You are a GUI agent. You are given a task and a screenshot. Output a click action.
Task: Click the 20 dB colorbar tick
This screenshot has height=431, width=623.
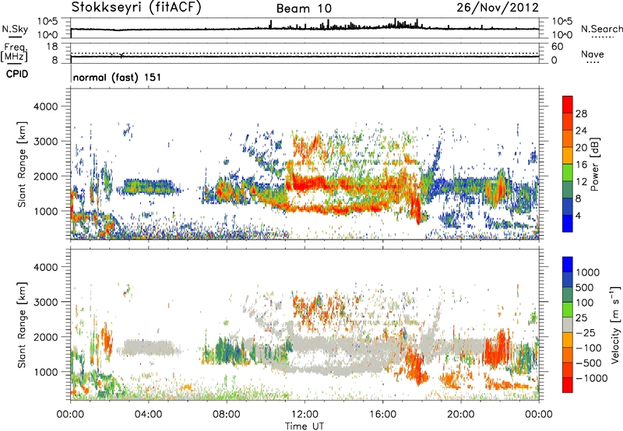(581, 148)
